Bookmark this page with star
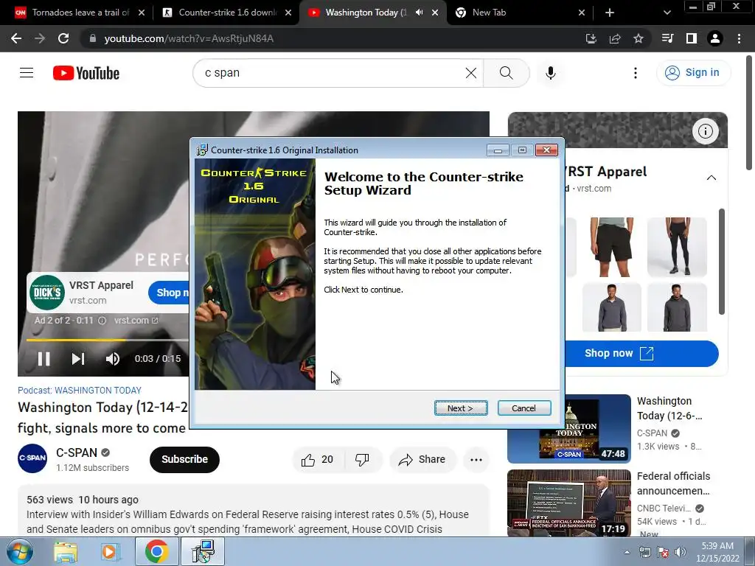Viewport: 755px width, 566px height. (x=639, y=38)
